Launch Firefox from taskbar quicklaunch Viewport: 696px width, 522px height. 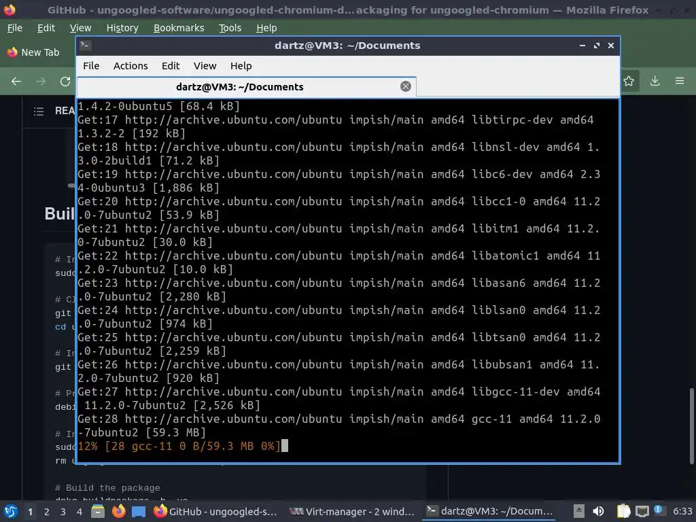(118, 511)
